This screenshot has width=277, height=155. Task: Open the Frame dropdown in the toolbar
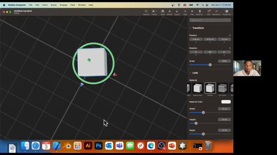pyautogui.click(x=154, y=12)
